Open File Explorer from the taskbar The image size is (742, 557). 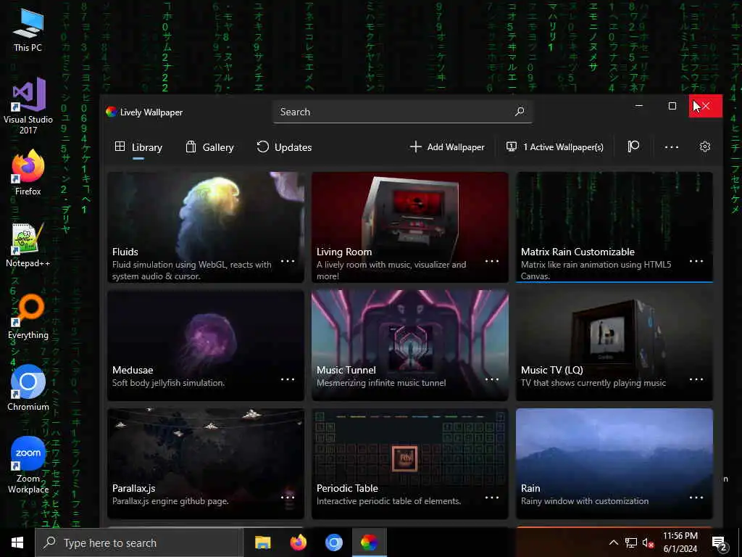[262, 542]
